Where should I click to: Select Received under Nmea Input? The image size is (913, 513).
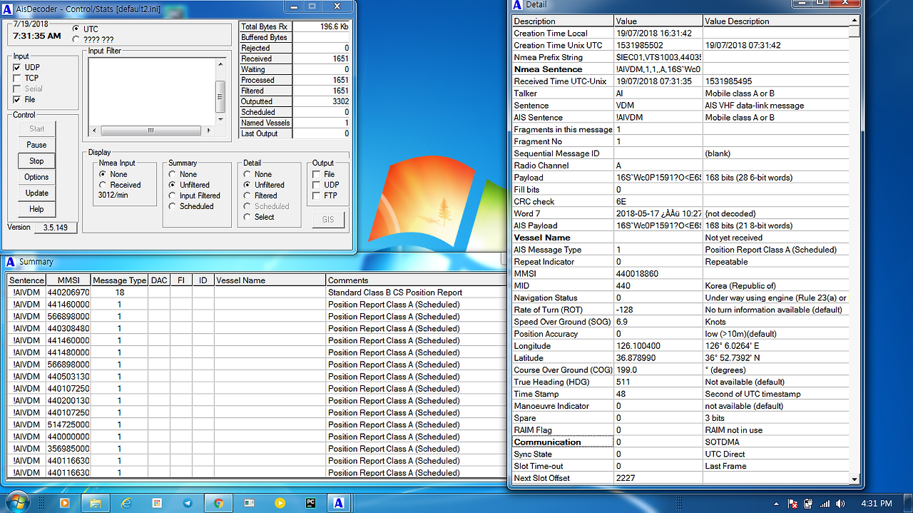[103, 185]
